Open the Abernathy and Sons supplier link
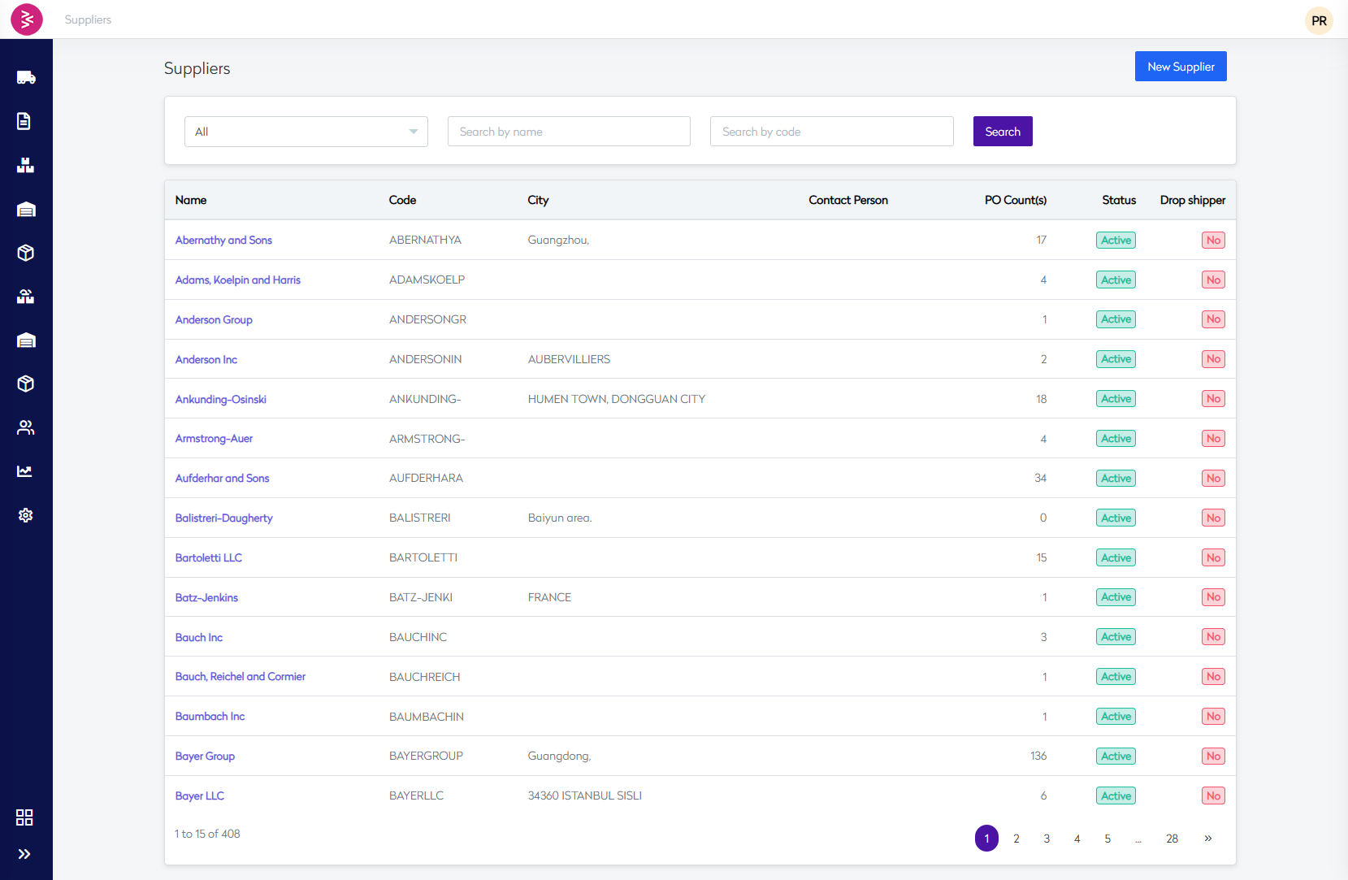Screen dimensions: 1348x880 click(x=223, y=241)
